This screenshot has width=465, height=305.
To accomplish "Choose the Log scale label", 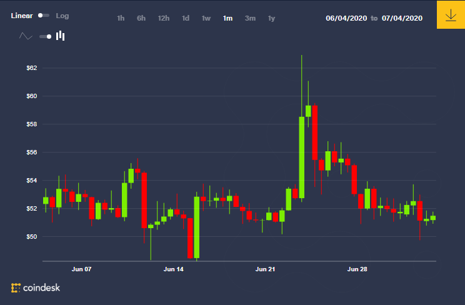I will coord(62,16).
